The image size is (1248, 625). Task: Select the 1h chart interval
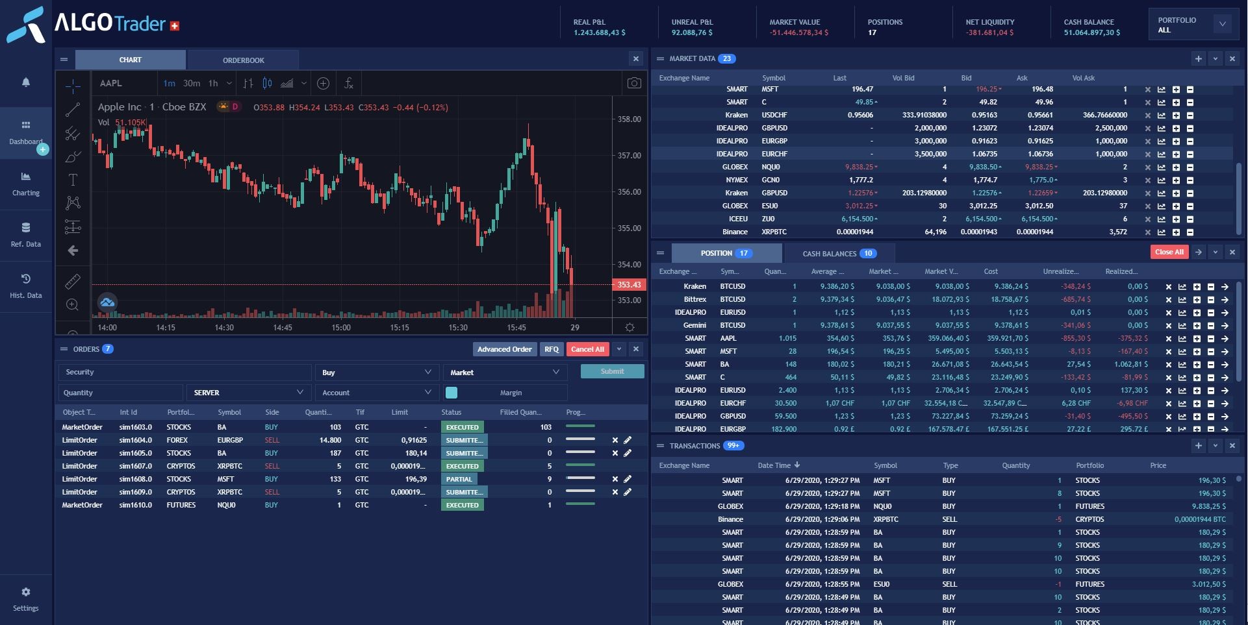click(213, 83)
